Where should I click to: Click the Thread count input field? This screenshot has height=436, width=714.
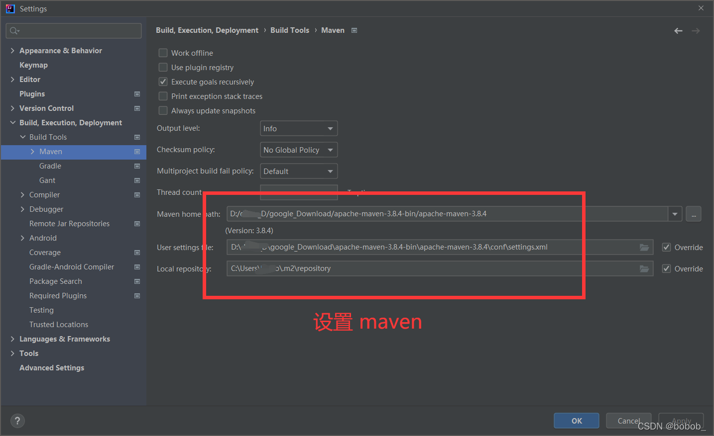[x=299, y=192]
